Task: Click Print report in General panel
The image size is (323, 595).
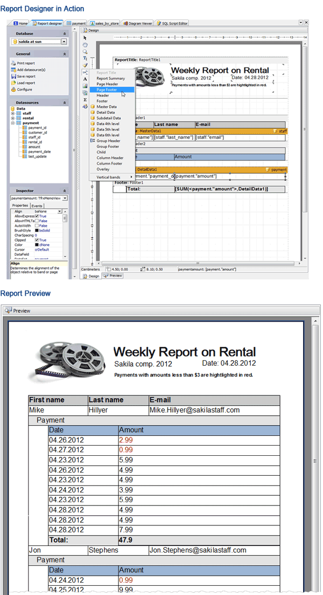Action: [26, 63]
